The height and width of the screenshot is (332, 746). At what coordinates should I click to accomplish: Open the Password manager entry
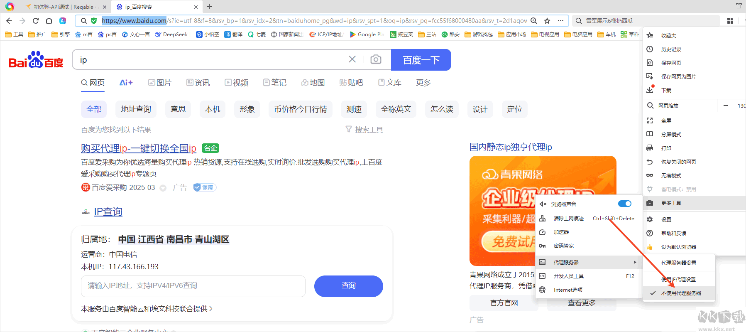tap(589, 246)
